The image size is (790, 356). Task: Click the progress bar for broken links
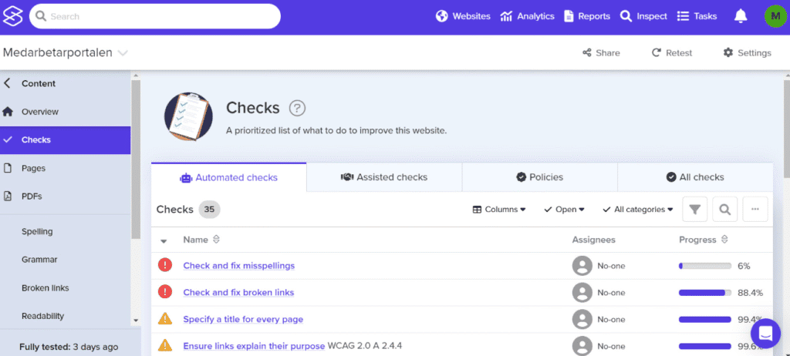(x=704, y=293)
